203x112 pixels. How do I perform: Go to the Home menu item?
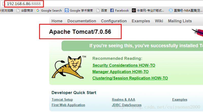57,21
